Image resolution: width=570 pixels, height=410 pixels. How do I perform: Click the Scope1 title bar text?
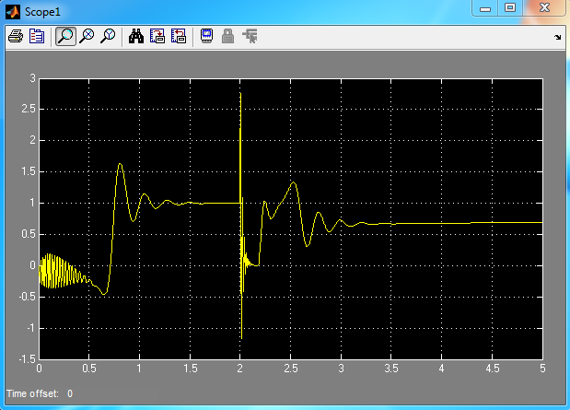pyautogui.click(x=44, y=10)
